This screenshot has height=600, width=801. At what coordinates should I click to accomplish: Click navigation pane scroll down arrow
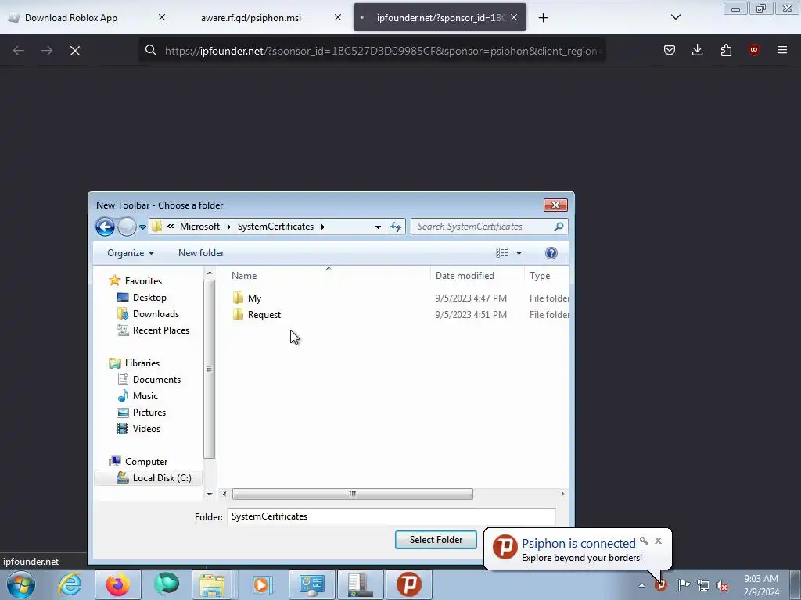(x=210, y=494)
